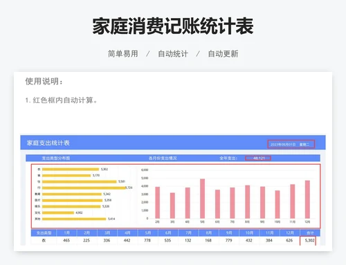Viewport: 346px width, 265px height.
Task: Click the pink column above 7月
Action: [233, 203]
